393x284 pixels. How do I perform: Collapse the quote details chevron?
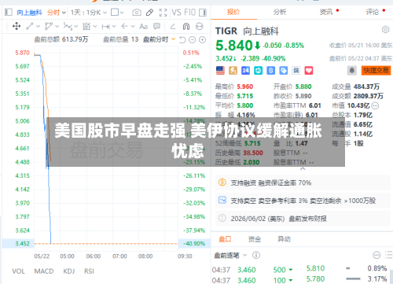[x=303, y=169]
